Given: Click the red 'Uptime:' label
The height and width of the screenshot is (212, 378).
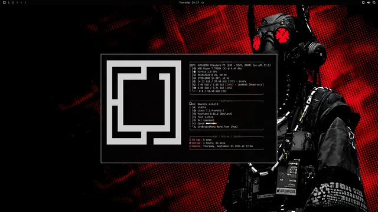Looking at the screenshot, I should (197, 143).
